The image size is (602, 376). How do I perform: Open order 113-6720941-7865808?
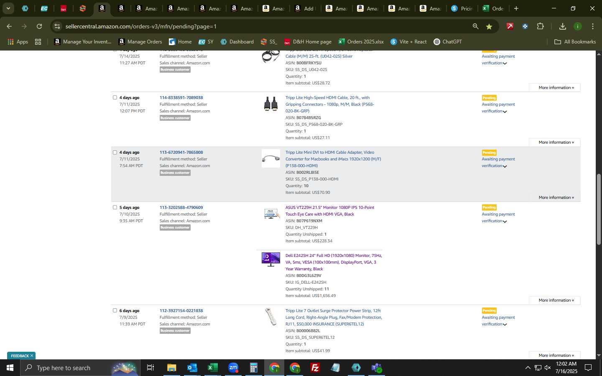click(x=181, y=152)
